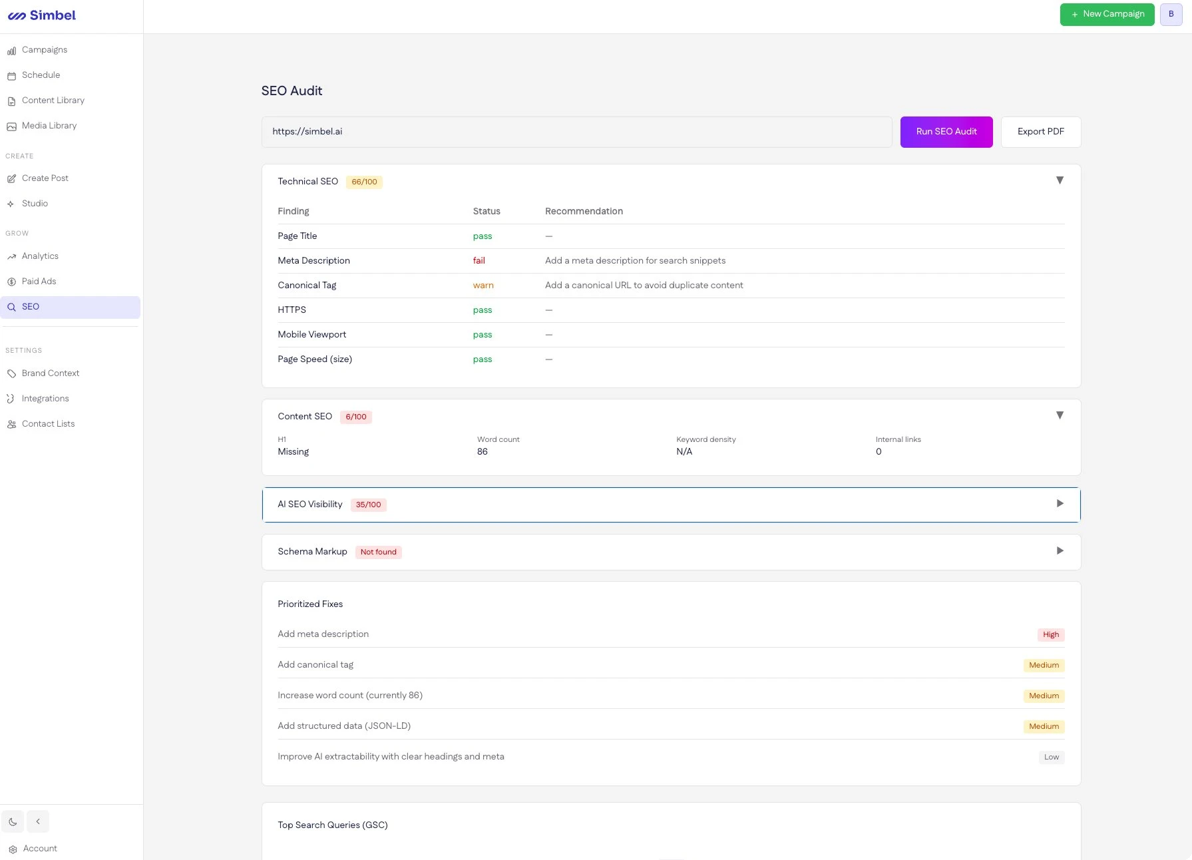Image resolution: width=1192 pixels, height=860 pixels.
Task: Toggle dark mode with the moon icon
Action: pos(11,821)
